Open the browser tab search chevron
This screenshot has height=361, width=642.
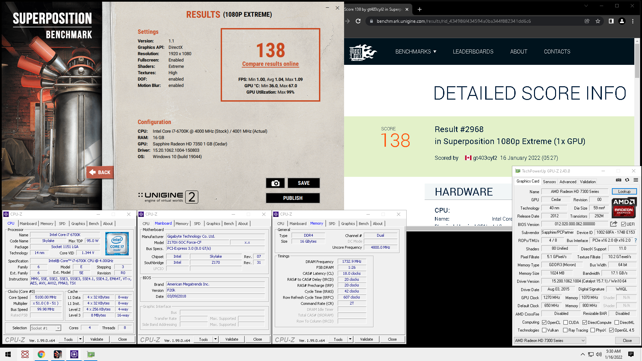586,6
